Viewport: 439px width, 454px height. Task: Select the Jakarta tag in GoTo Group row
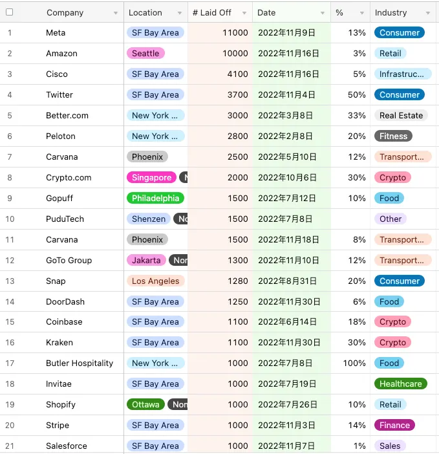[146, 261]
